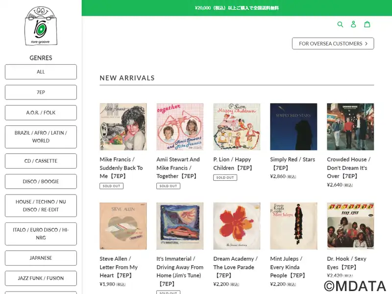
Task: Browse A.O.R. / Folk genre
Action: point(41,113)
